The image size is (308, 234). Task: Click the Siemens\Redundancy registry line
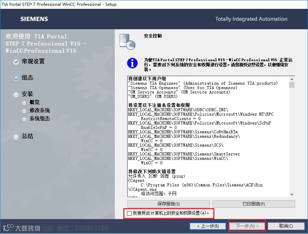[184, 136]
